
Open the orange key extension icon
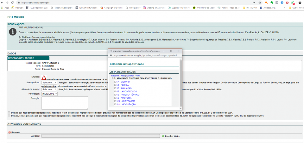point(266,3)
